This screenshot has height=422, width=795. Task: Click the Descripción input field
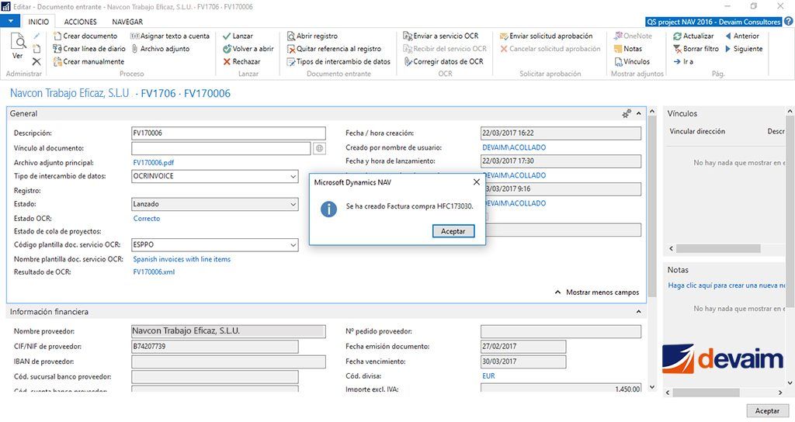click(228, 133)
